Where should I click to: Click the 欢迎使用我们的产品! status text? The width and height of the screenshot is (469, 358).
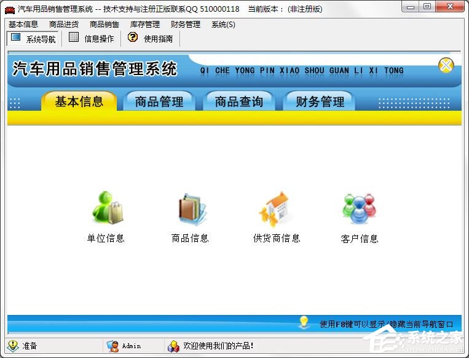[x=219, y=346]
